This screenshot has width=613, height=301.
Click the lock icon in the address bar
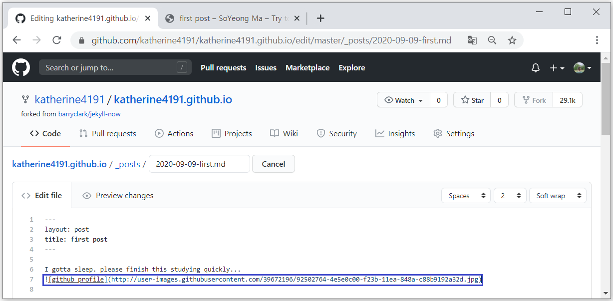(x=81, y=40)
